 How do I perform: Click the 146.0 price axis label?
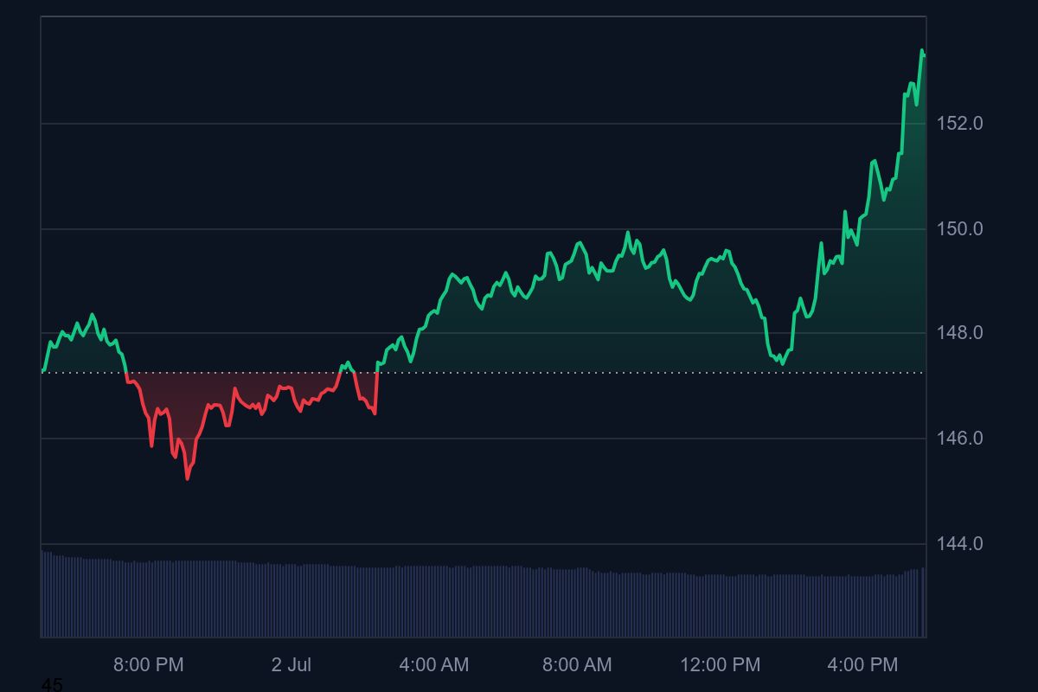pos(960,439)
